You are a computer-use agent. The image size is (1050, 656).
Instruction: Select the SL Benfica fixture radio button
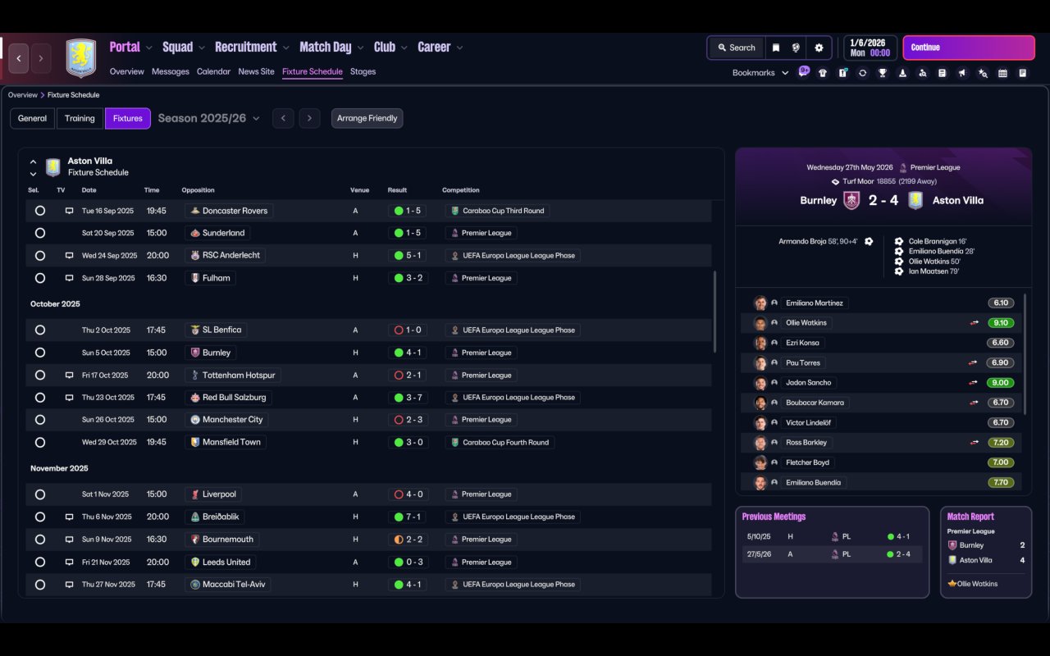pyautogui.click(x=40, y=330)
